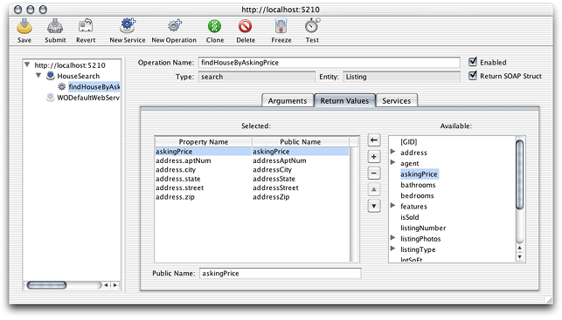This screenshot has height=320, width=562.
Task: Expand the listingPhotos disclosure triangle
Action: coord(392,238)
